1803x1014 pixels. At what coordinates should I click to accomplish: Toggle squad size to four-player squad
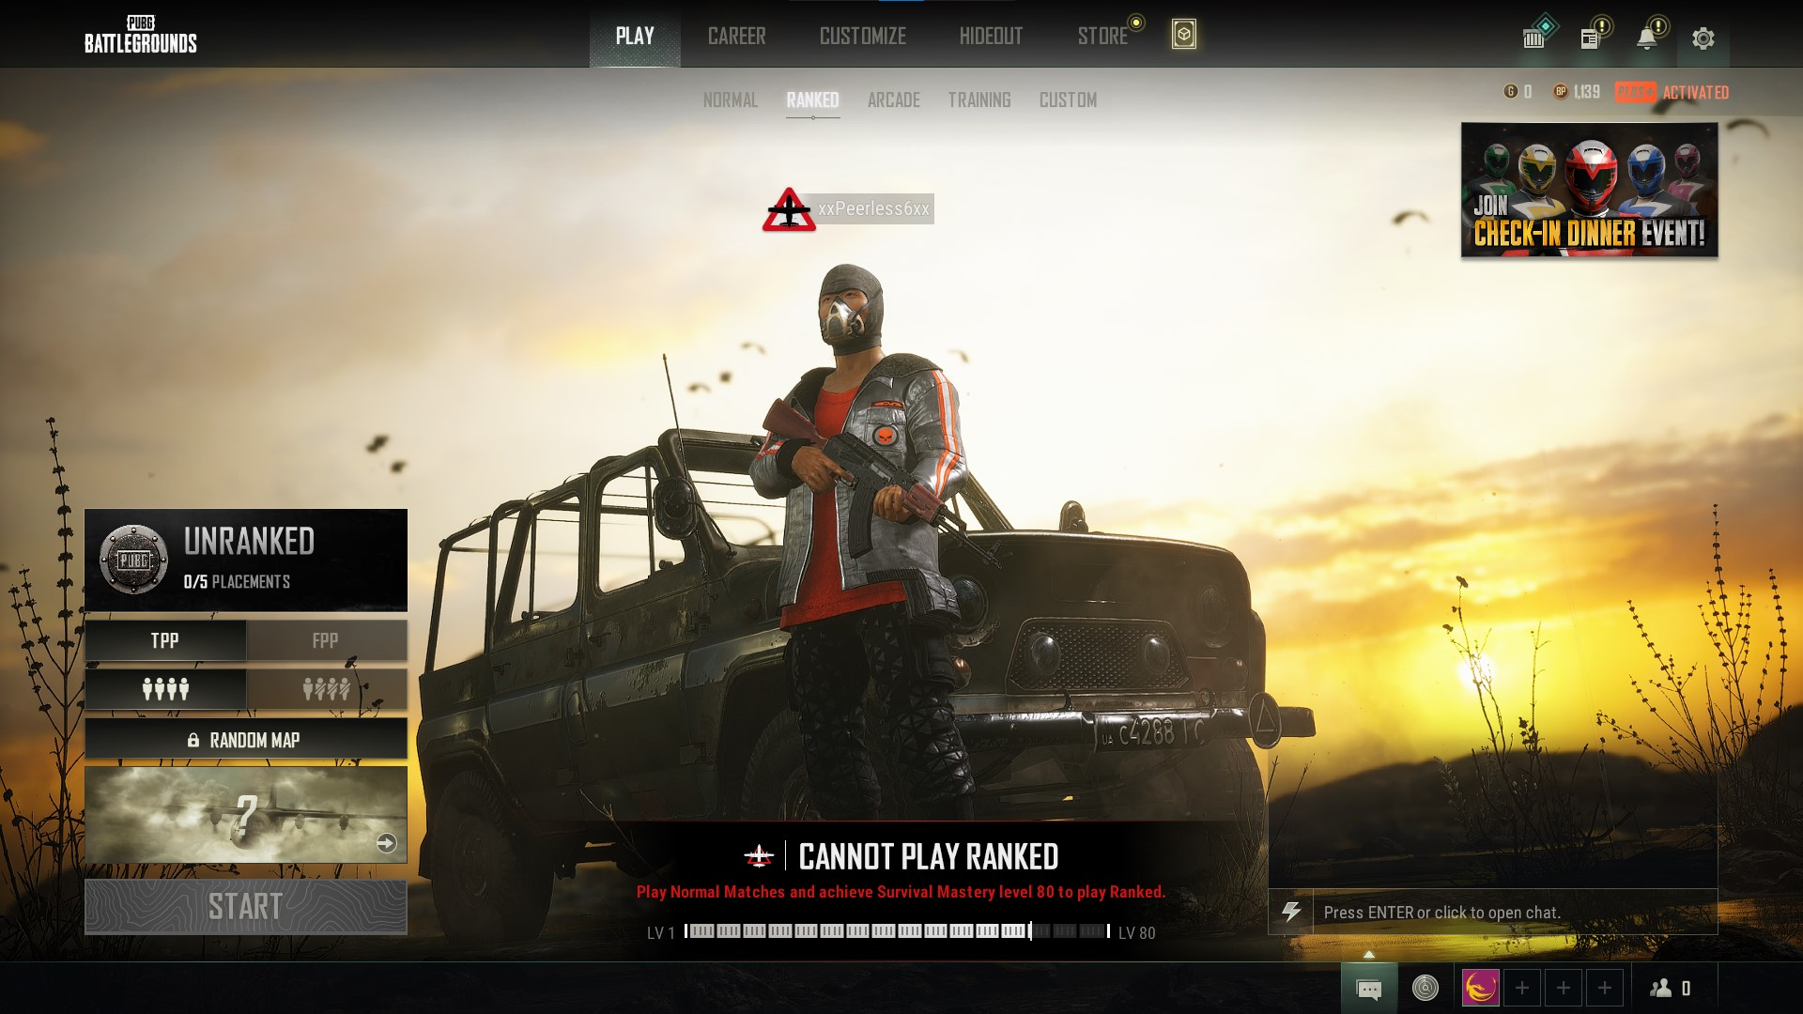(163, 688)
